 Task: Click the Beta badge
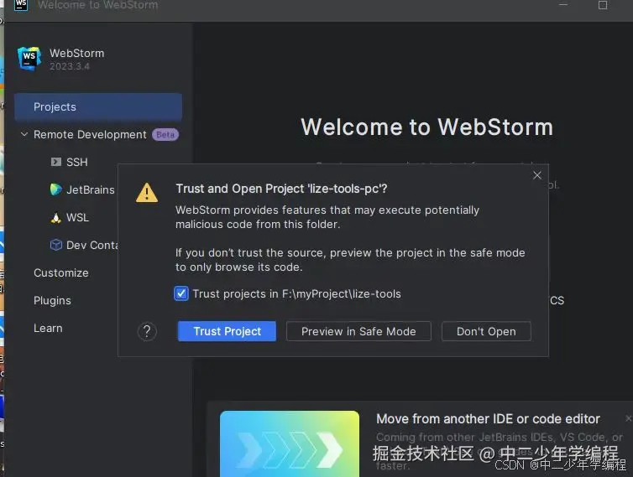pyautogui.click(x=165, y=134)
